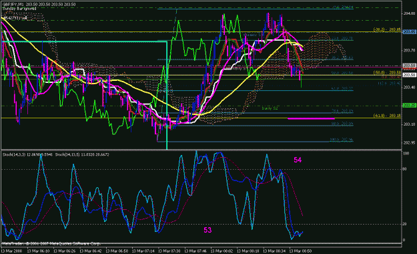
Task: Click the blue 88.6 retracement level label
Action: [x=342, y=124]
